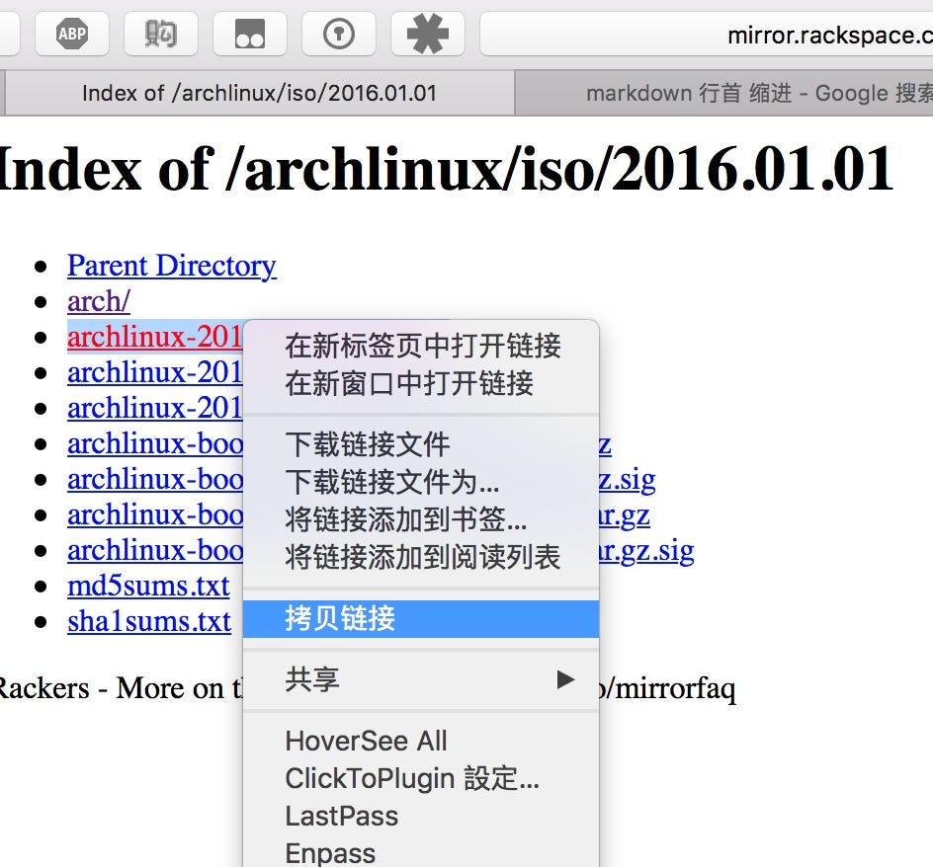Choose 在新窗口中打开链接 from the context menu
Viewport: 933px width, 867px height.
point(421,383)
